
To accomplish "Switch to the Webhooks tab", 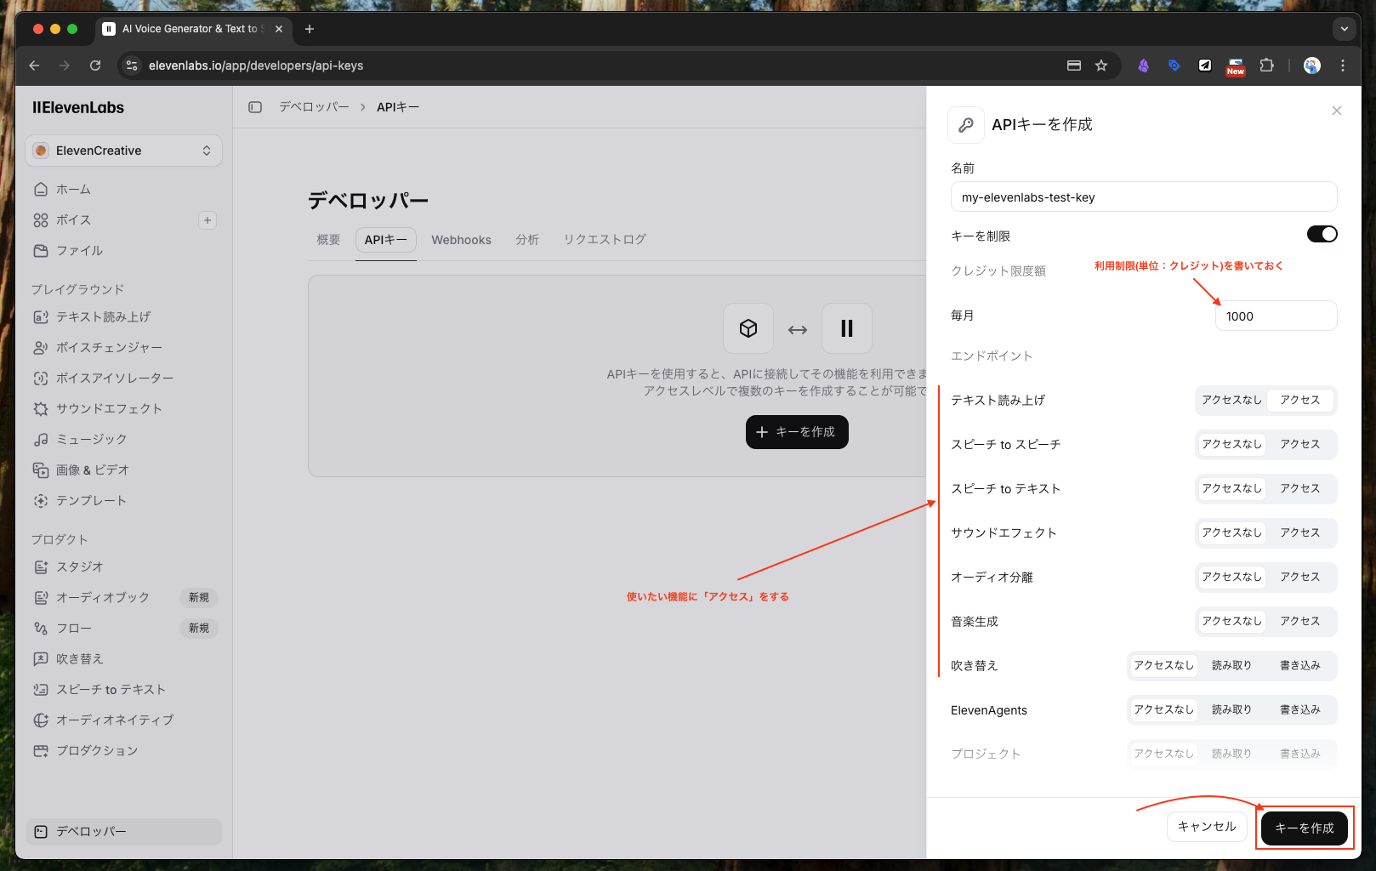I will (x=461, y=240).
